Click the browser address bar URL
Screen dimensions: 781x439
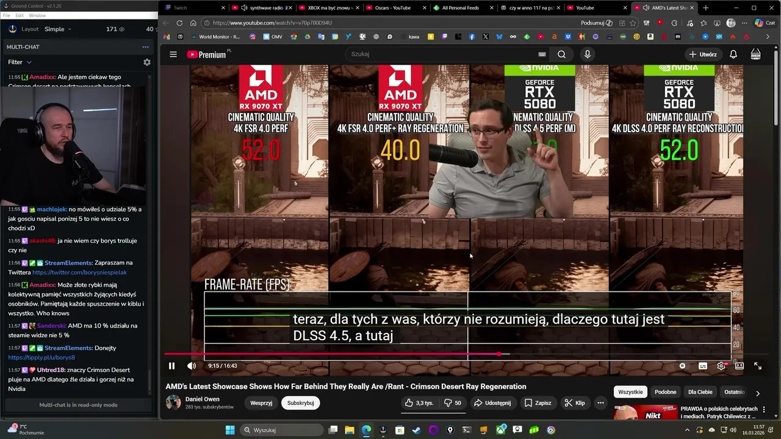[x=272, y=23]
